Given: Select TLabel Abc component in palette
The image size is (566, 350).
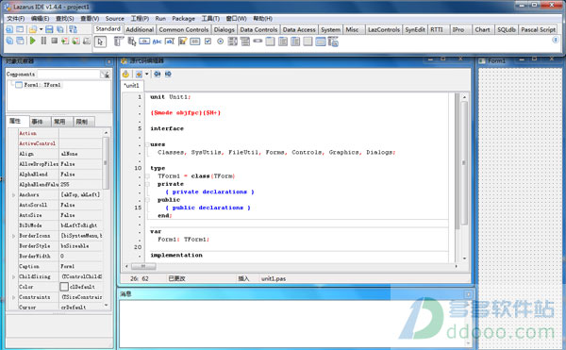Looking at the screenshot, I should tap(157, 42).
